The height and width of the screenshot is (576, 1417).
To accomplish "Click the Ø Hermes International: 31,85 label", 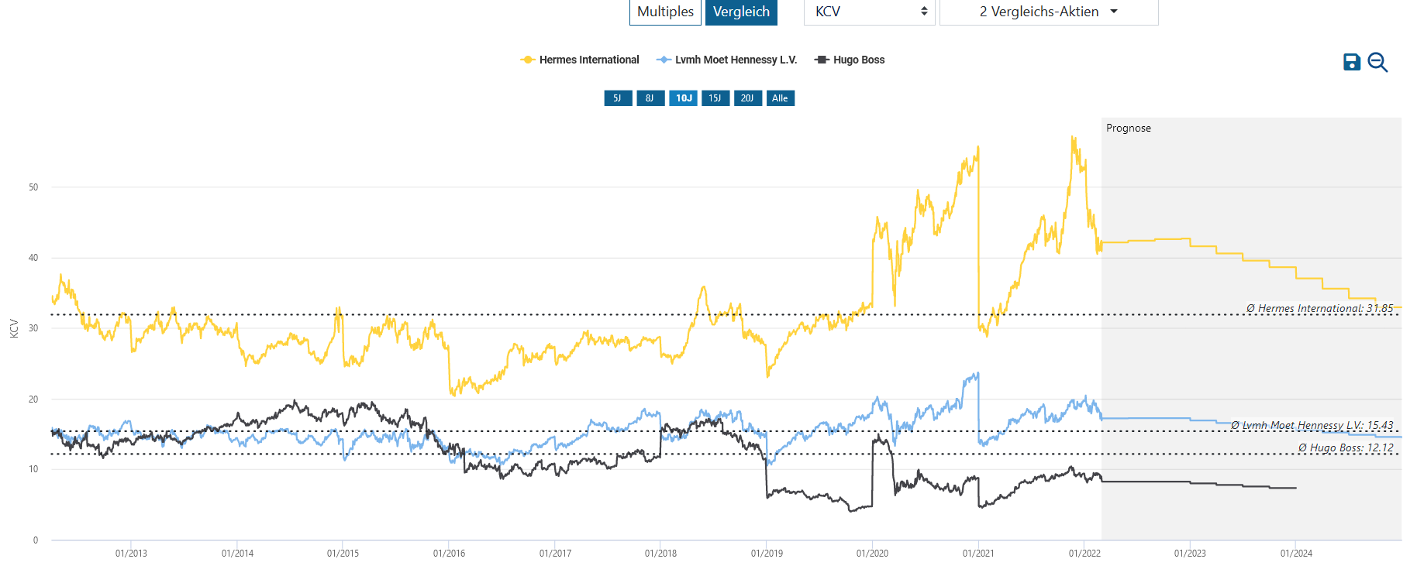I will pos(1319,308).
